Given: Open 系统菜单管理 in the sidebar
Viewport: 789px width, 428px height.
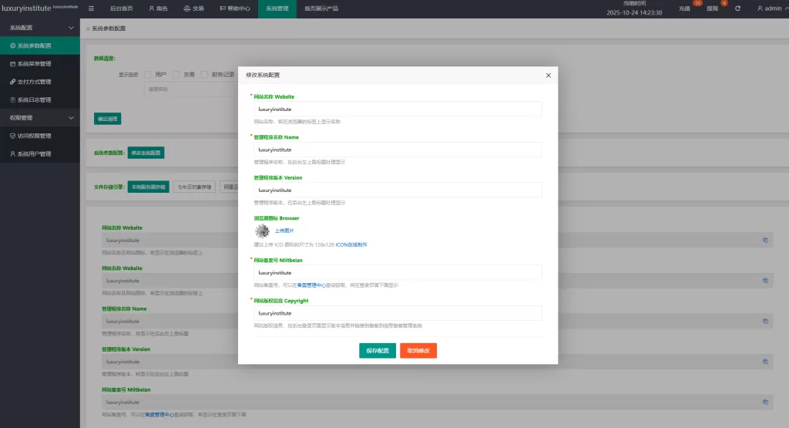Looking at the screenshot, I should tap(35, 63).
